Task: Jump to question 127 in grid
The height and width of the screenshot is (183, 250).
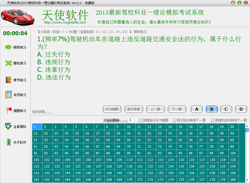Action: point(99,166)
